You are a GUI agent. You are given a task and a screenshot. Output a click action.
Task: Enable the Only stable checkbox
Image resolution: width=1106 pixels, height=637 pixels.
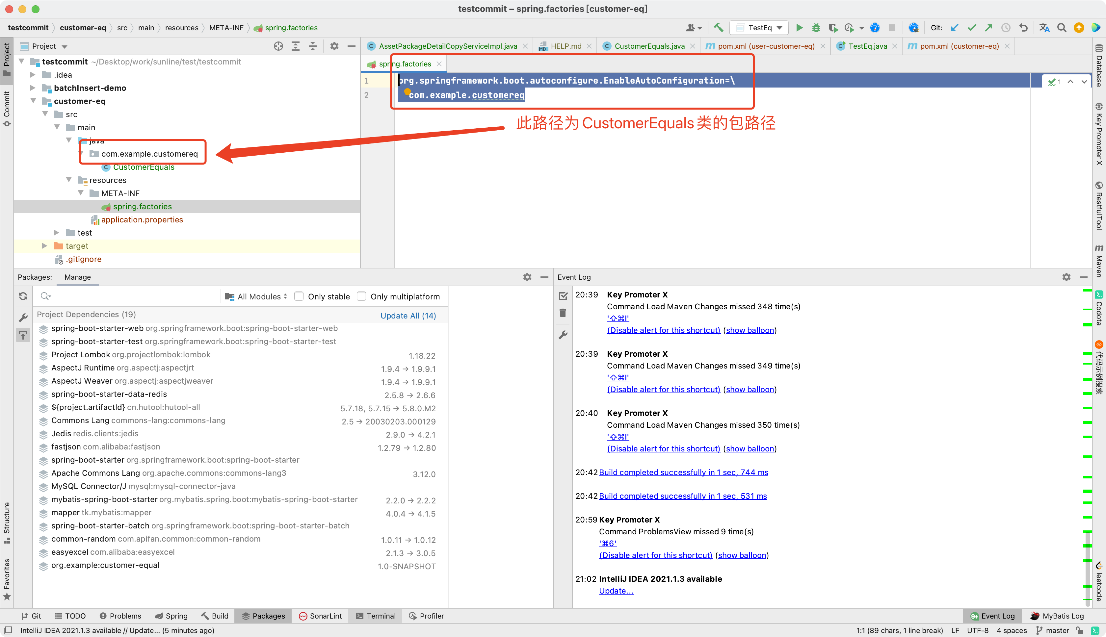tap(299, 296)
